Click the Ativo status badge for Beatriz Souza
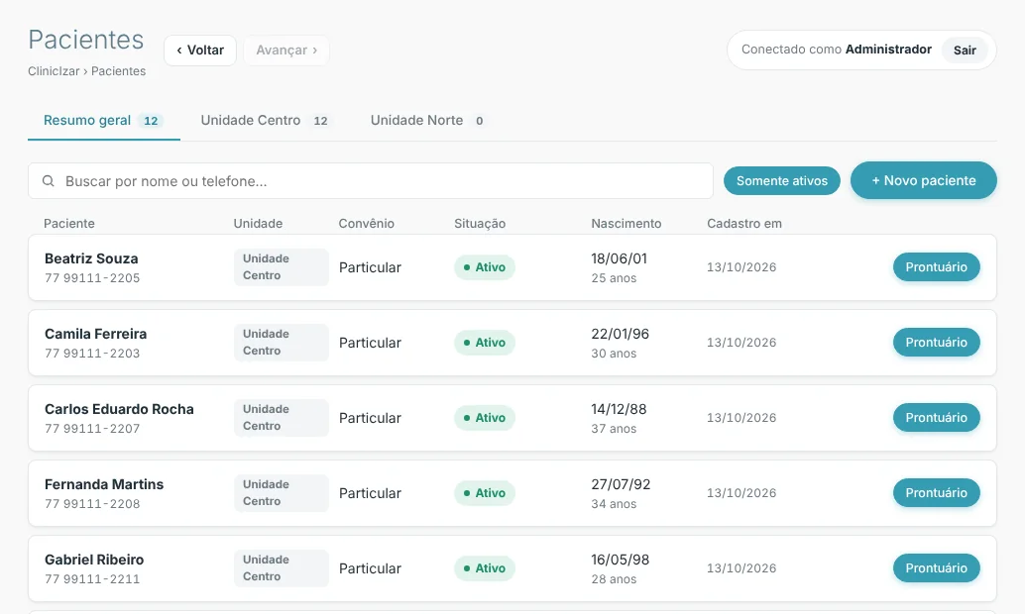Screen dimensions: 1025x614 (485, 267)
